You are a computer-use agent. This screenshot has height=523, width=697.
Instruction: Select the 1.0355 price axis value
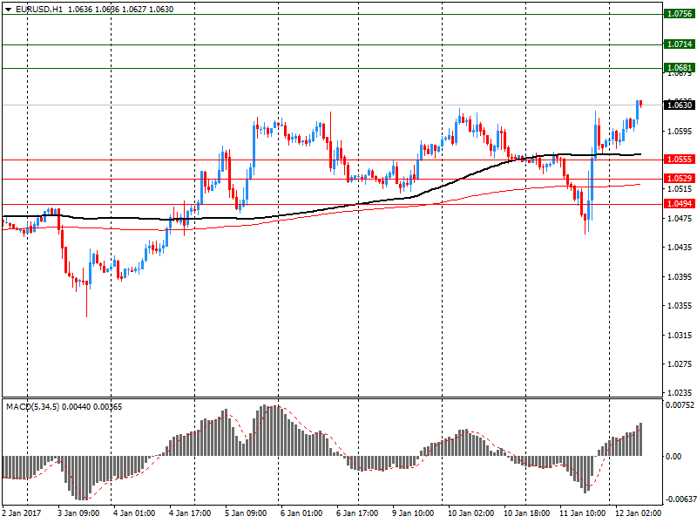click(x=680, y=306)
